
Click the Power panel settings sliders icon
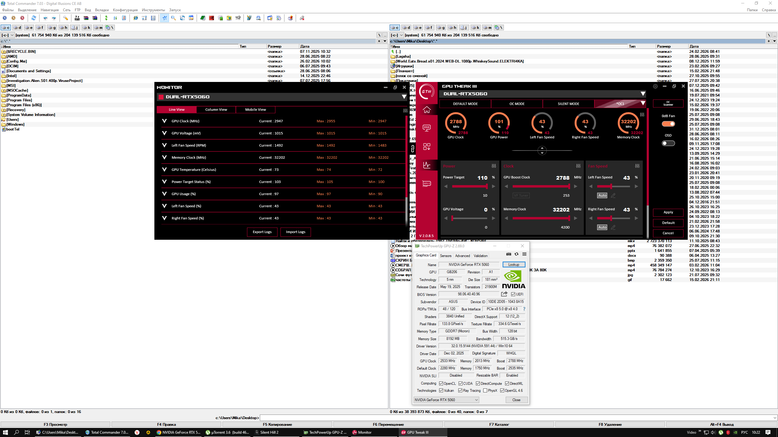tap(494, 166)
